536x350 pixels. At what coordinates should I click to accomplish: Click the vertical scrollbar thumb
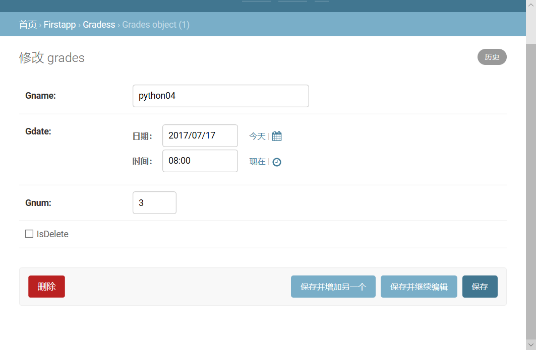(x=531, y=191)
